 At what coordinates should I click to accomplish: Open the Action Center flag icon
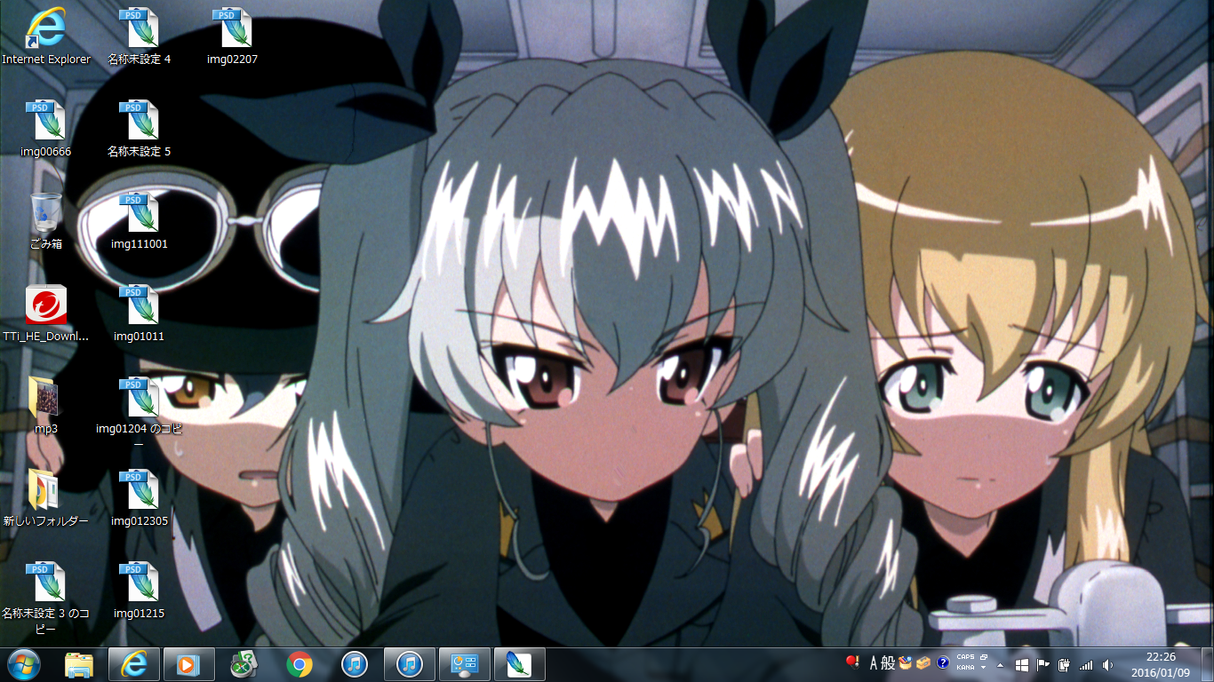pyautogui.click(x=1042, y=664)
